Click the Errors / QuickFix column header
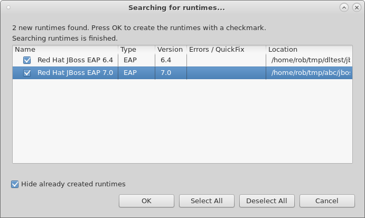This screenshot has height=218, width=365. (x=226, y=50)
